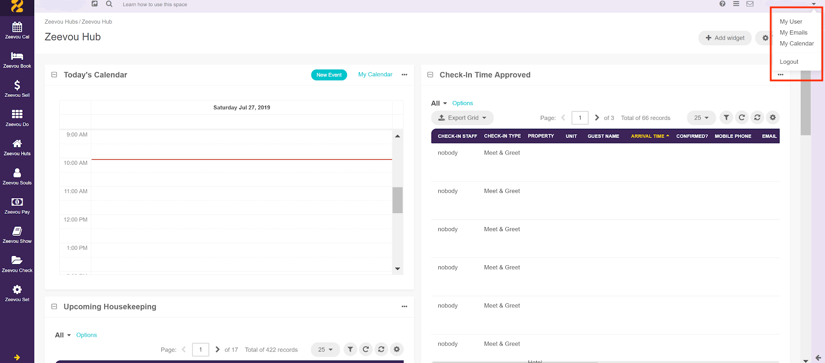Viewport: 825px width, 363px height.
Task: Open the My Calendar link in Today's Calendar
Action: point(375,74)
